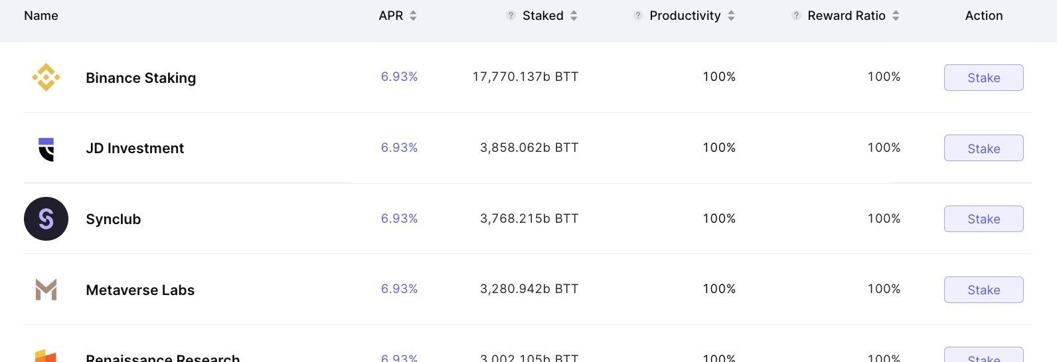This screenshot has height=362, width=1057.
Task: Sort the list by Productivity arrows
Action: tap(731, 15)
